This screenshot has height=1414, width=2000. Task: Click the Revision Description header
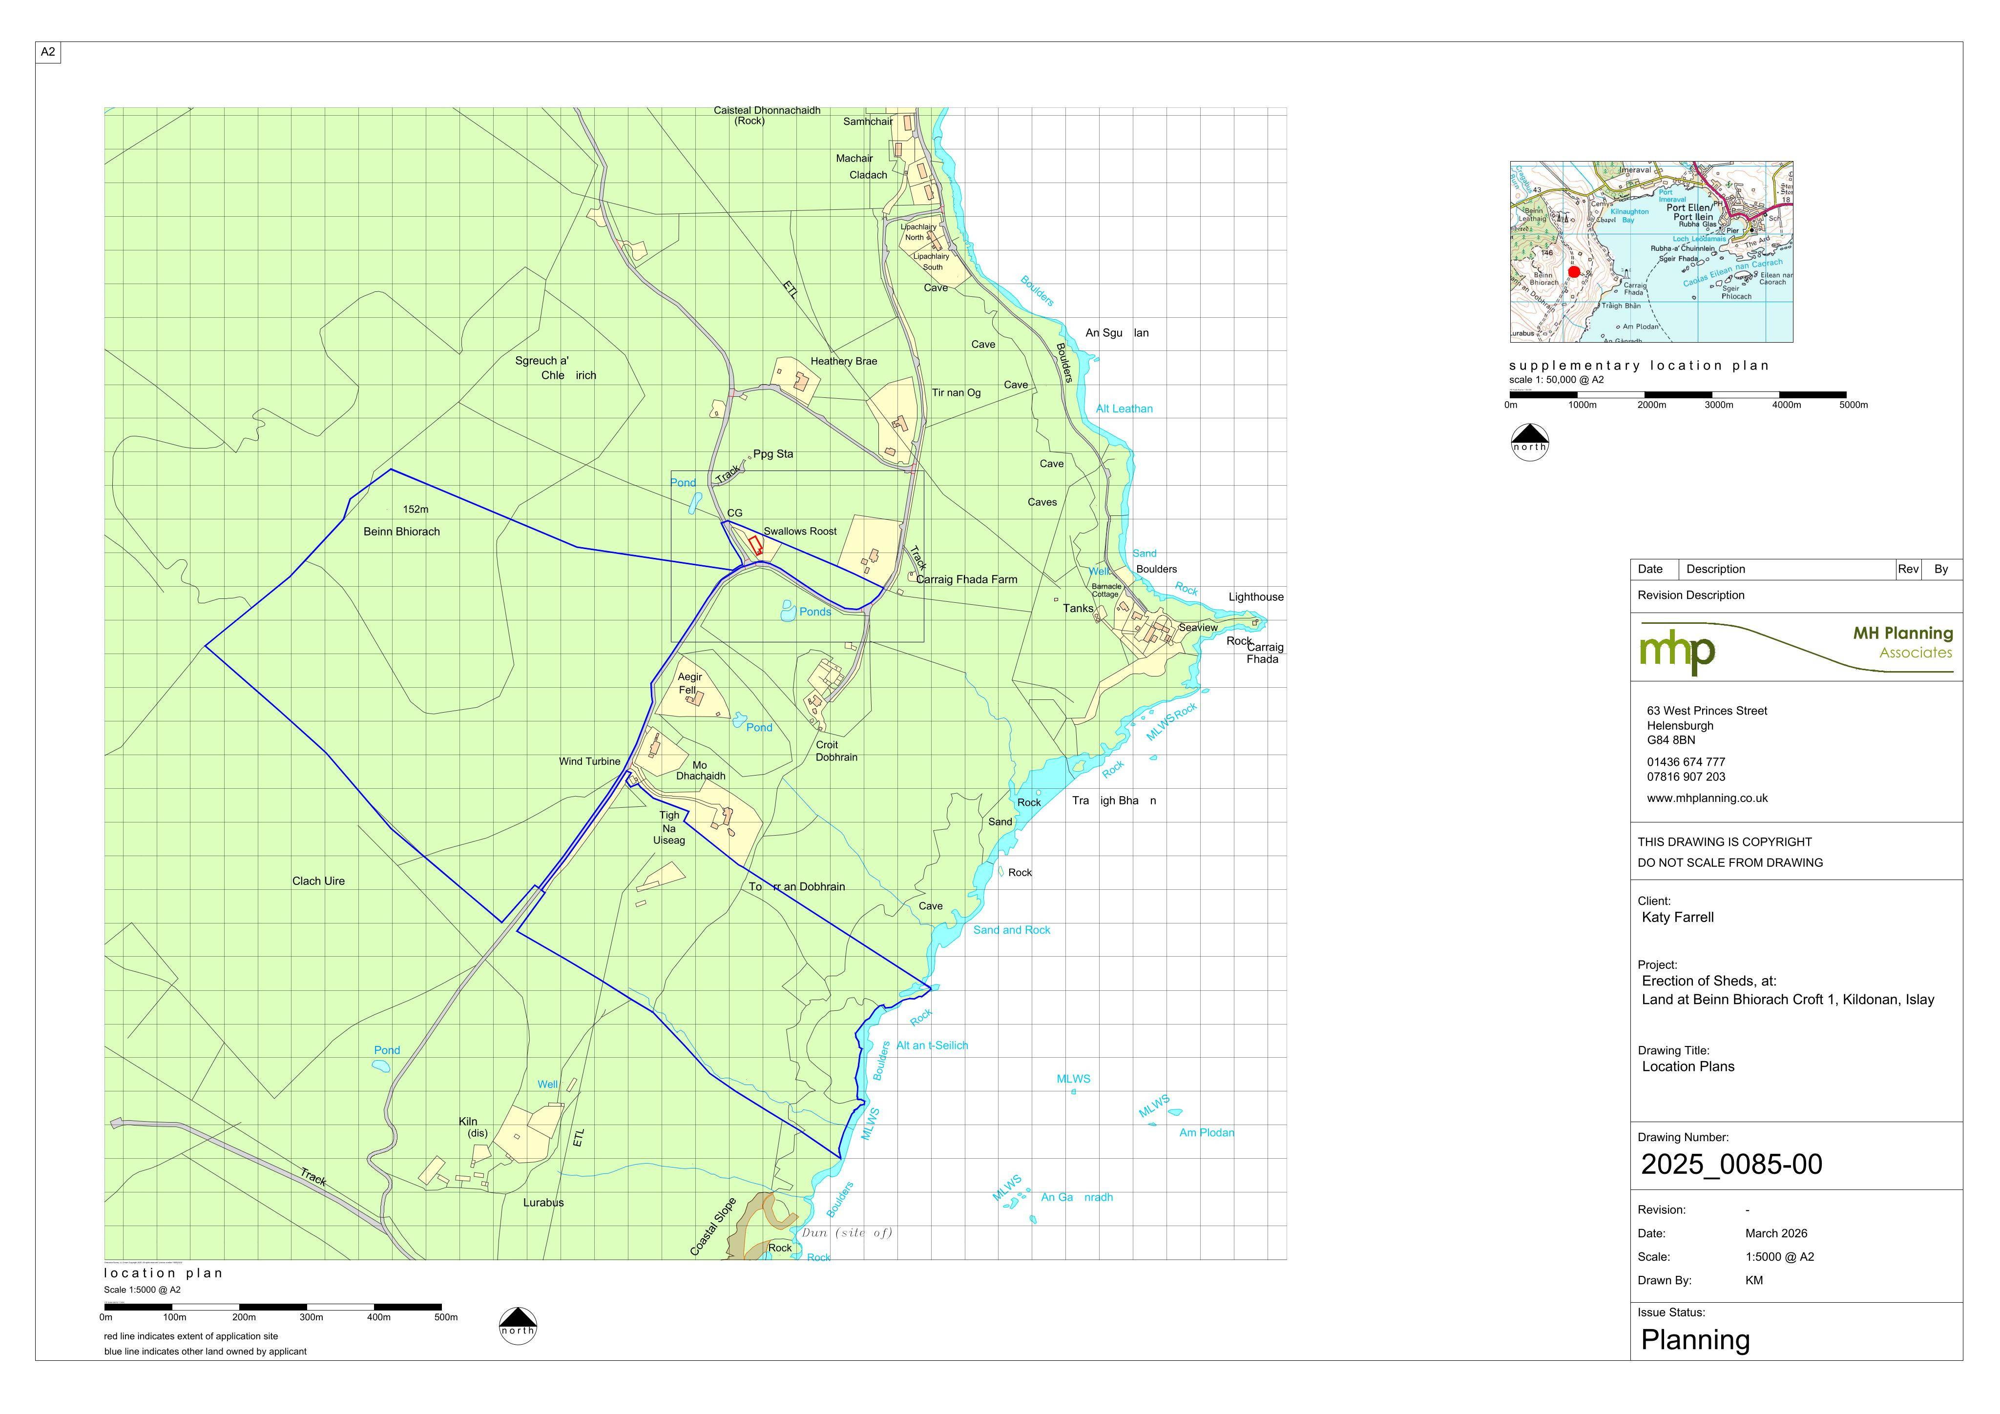click(x=1691, y=595)
